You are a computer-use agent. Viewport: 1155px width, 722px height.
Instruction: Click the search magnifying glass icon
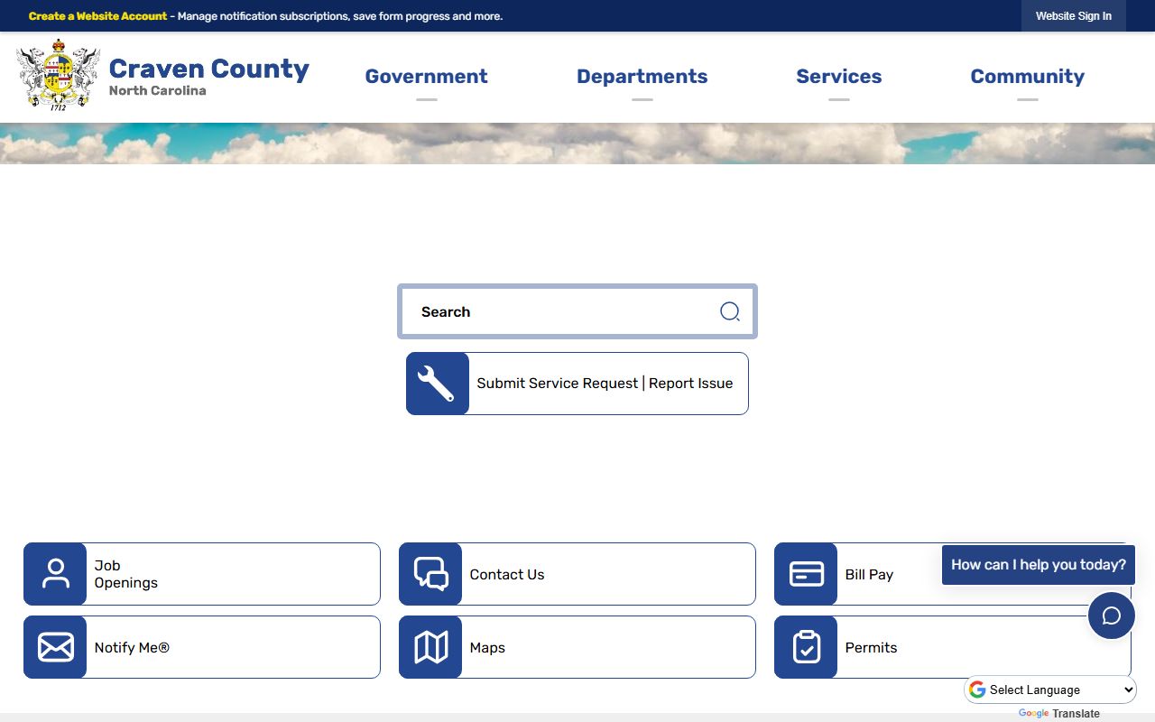pos(730,311)
